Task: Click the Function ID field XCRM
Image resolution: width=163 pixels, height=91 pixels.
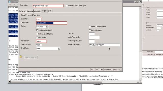Action: click(x=41, y=41)
